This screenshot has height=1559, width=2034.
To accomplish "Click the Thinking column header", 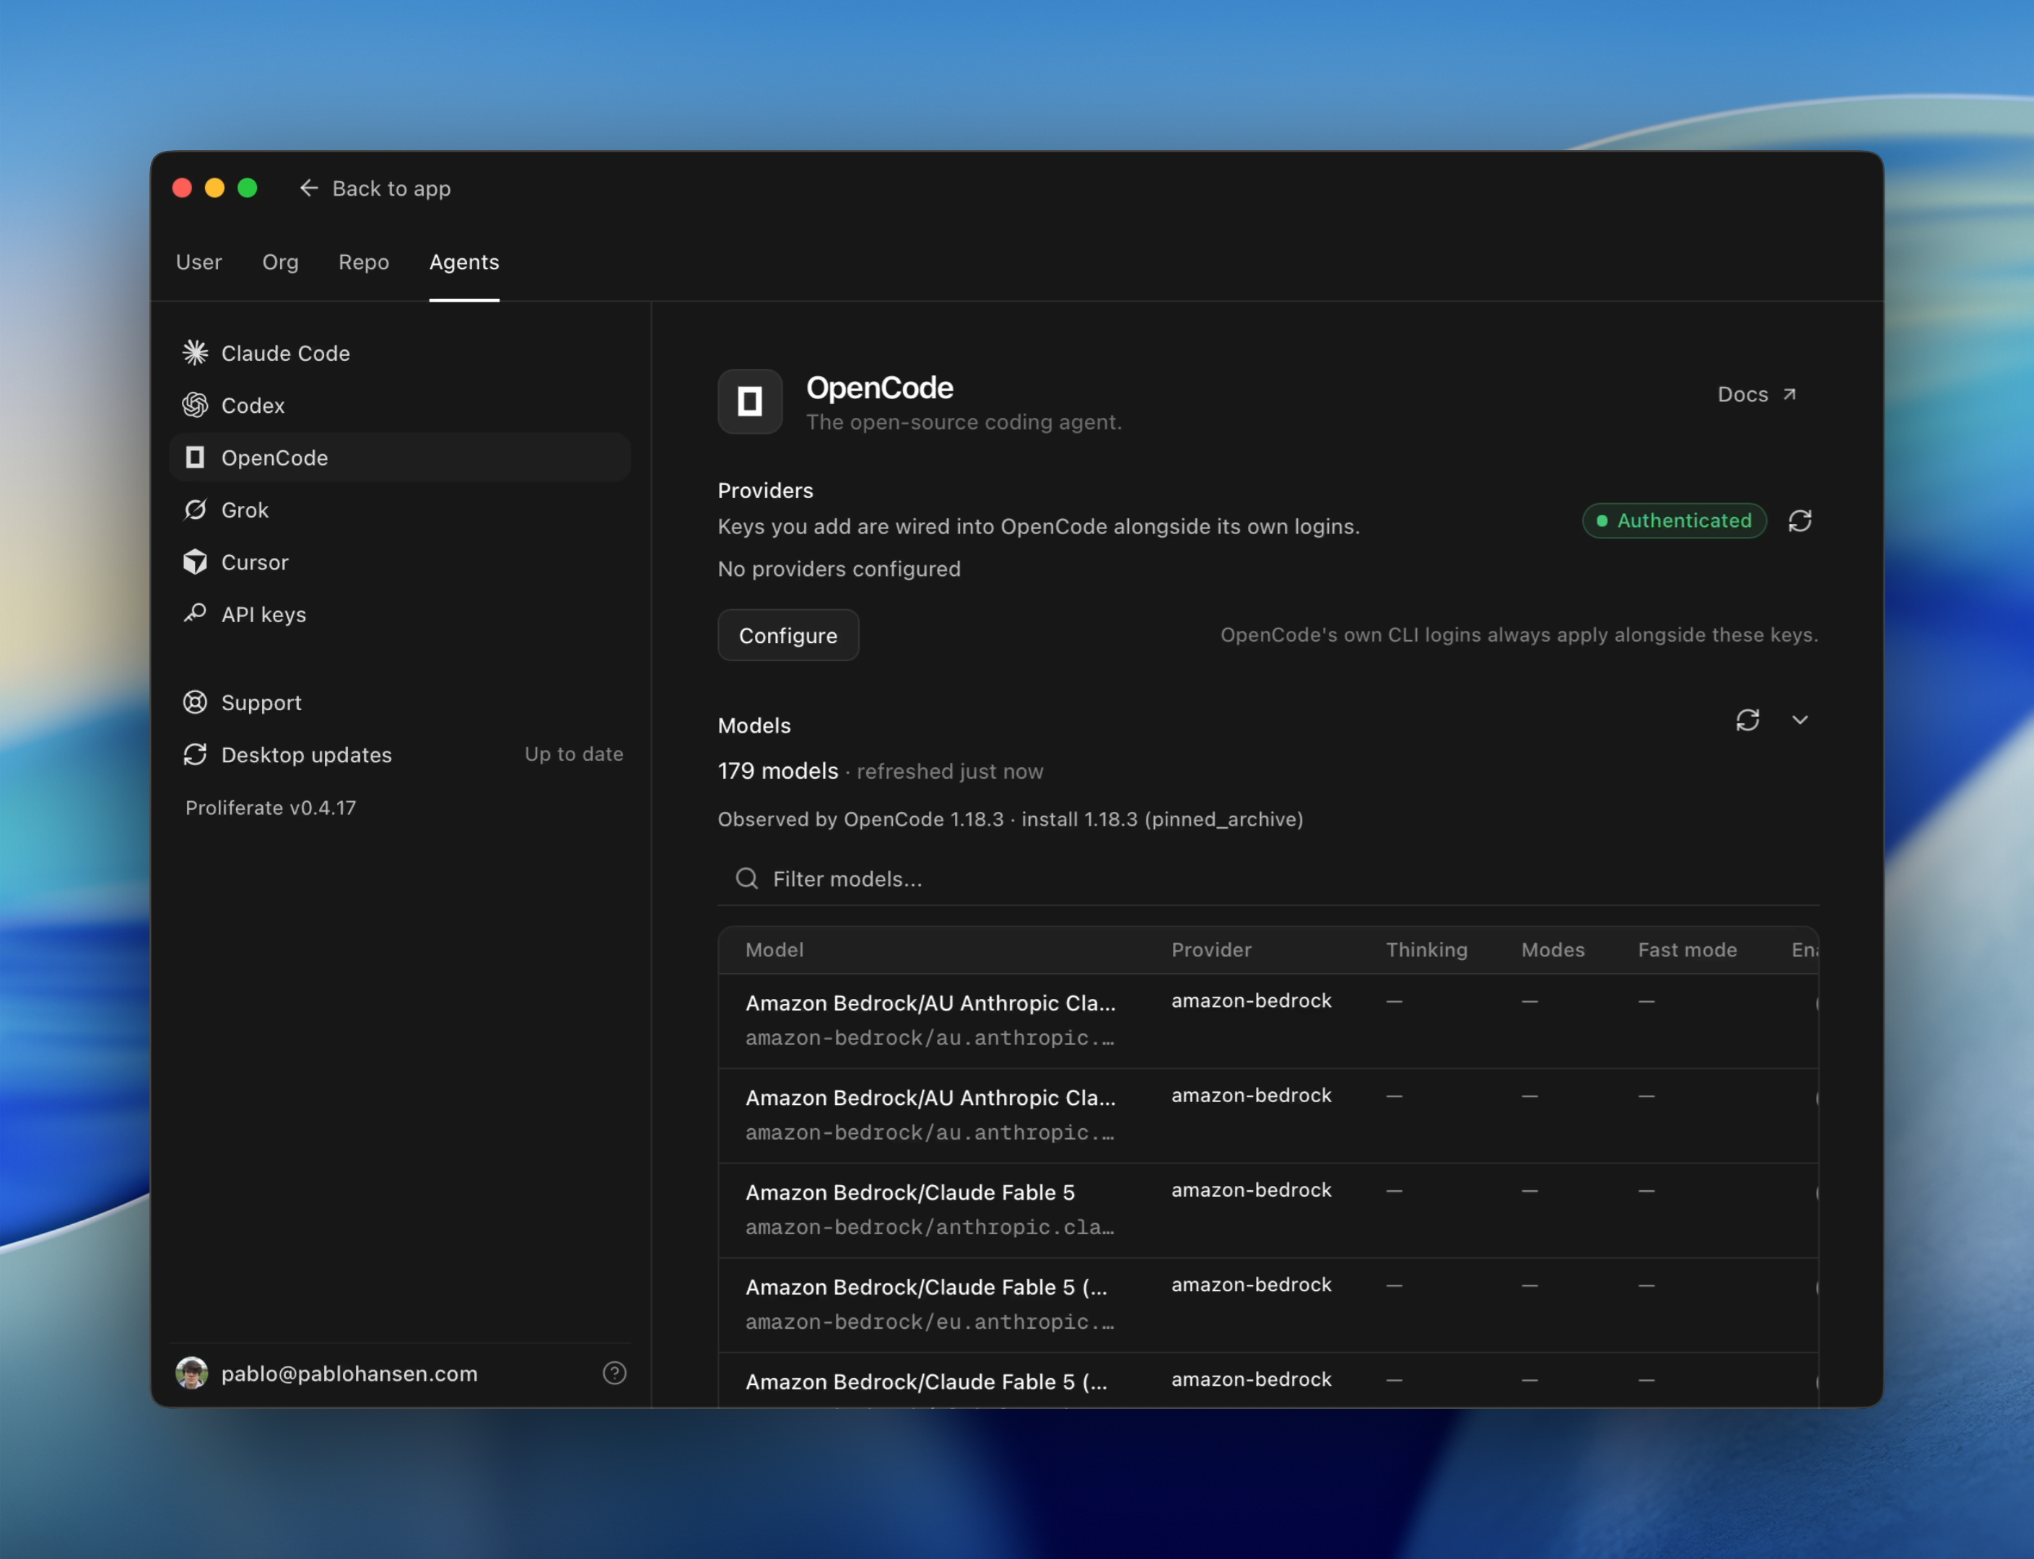I will point(1426,949).
